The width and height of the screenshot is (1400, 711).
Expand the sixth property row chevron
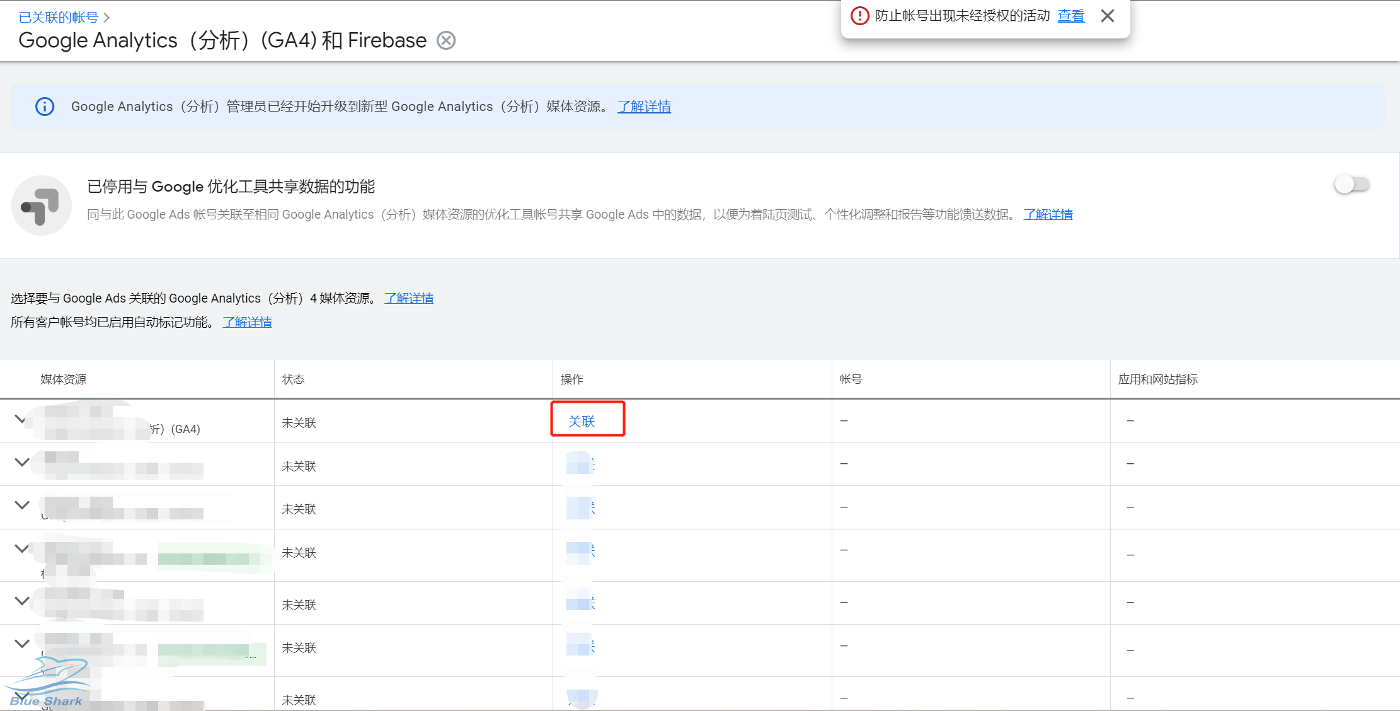(22, 644)
